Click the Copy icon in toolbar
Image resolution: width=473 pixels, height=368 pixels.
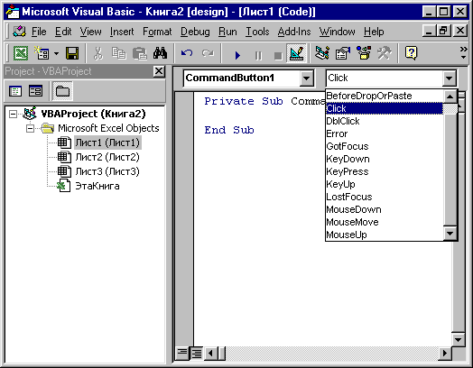click(x=119, y=53)
